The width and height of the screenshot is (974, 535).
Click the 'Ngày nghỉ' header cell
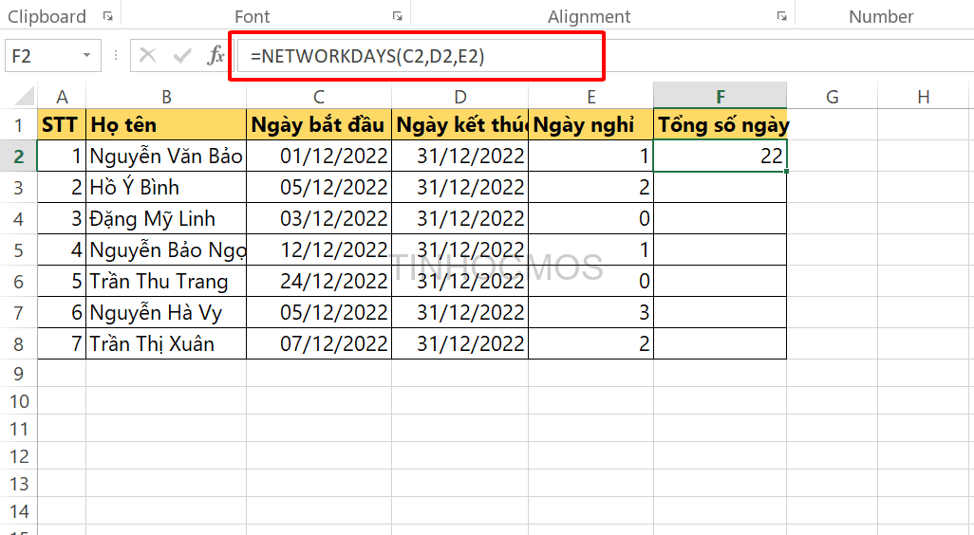pos(590,125)
